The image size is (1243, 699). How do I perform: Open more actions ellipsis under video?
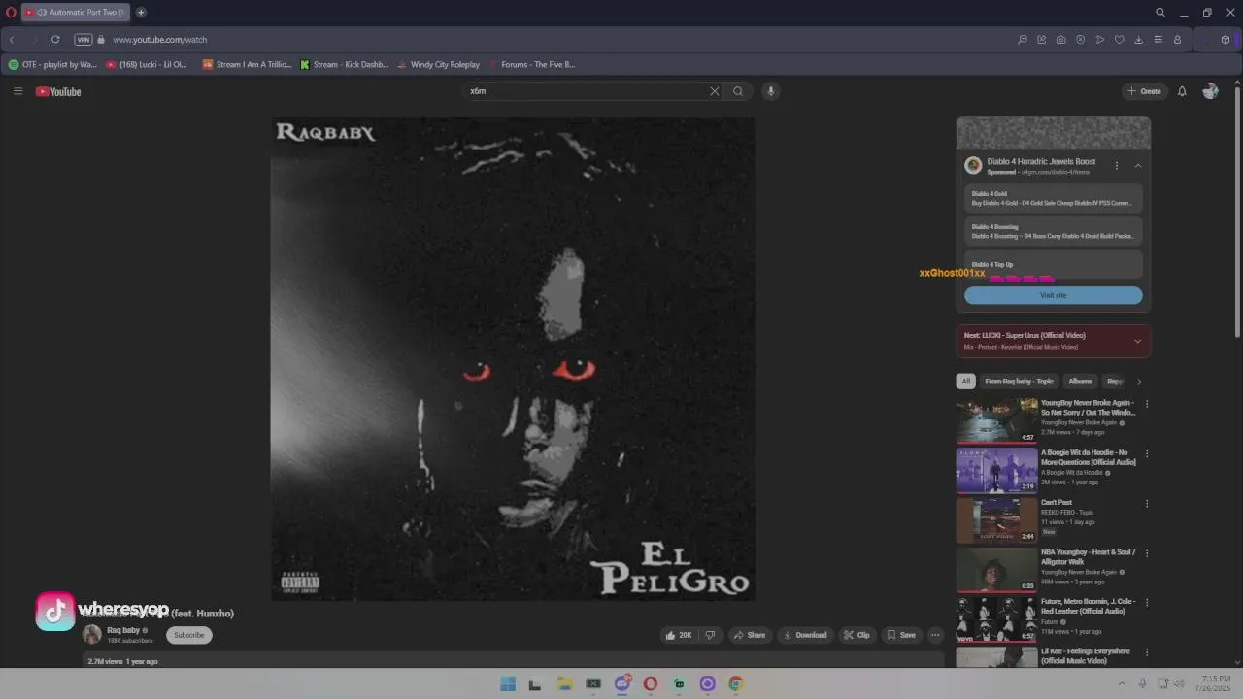point(935,635)
